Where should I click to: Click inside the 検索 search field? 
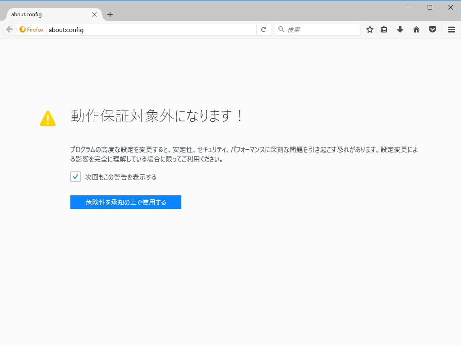click(x=316, y=29)
